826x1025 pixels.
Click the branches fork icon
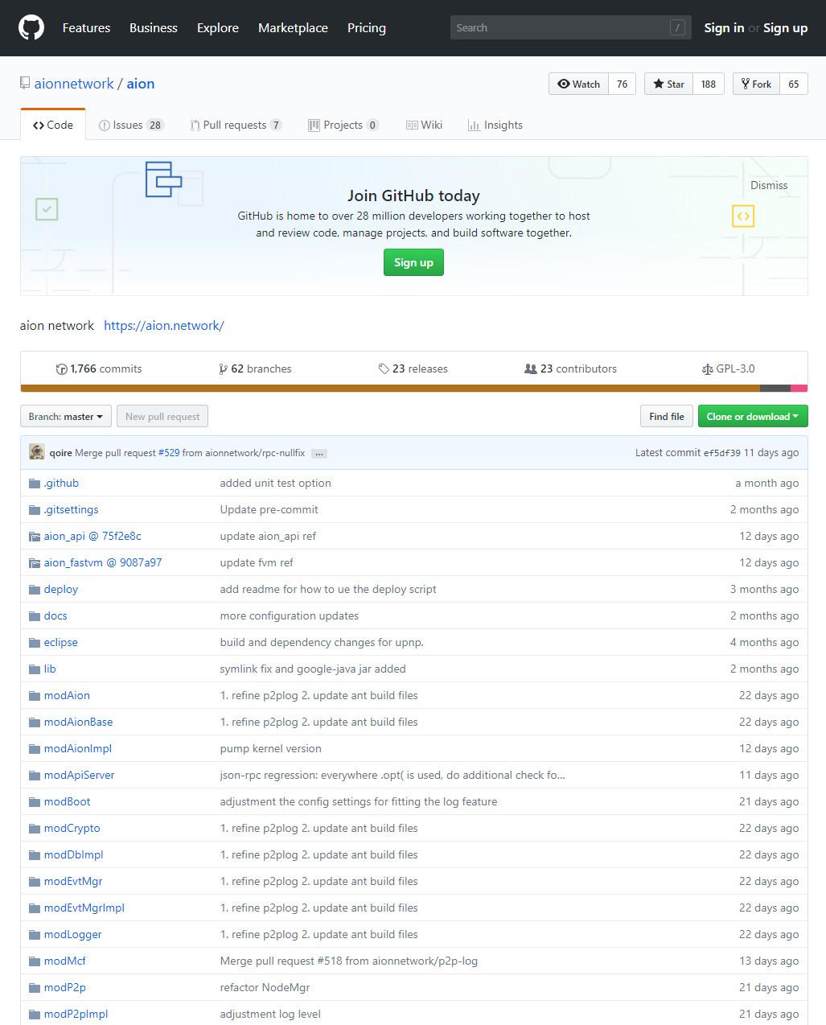pyautogui.click(x=223, y=369)
